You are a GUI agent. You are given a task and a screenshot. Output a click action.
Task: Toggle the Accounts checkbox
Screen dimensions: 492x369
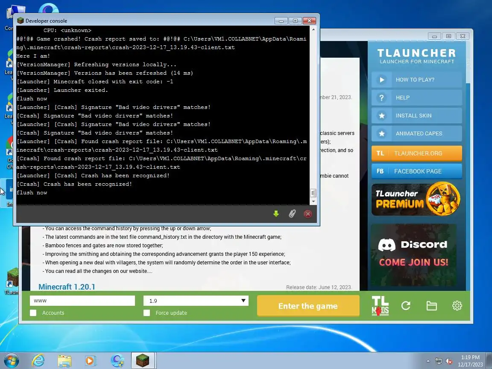[x=33, y=313]
